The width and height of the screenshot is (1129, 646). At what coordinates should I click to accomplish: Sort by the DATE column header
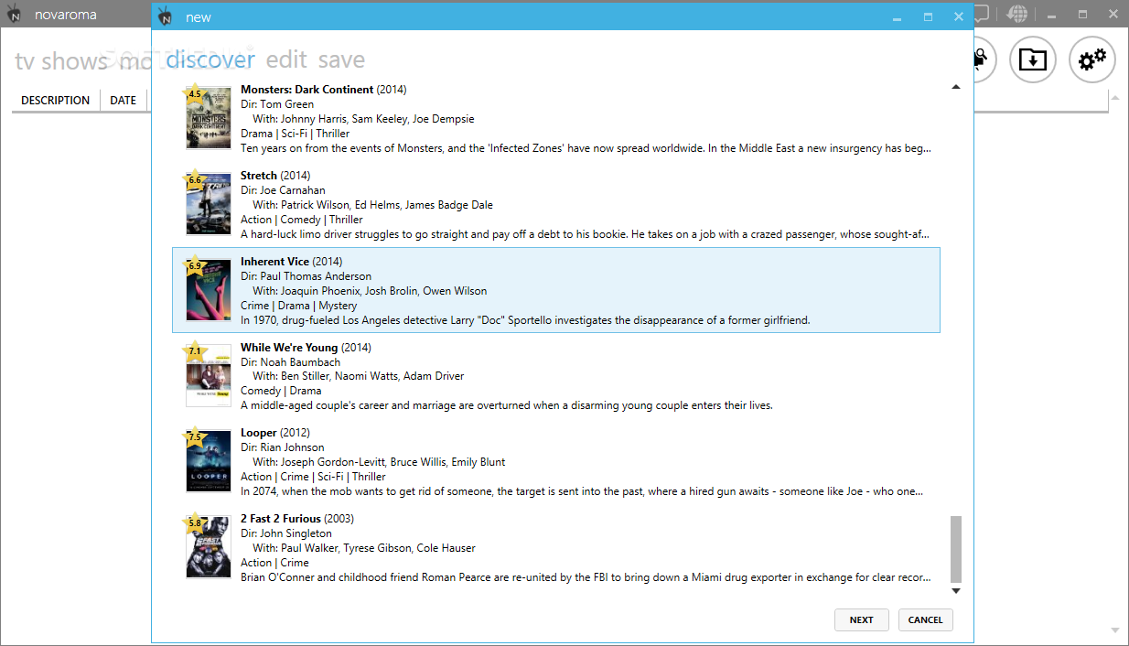coord(123,101)
